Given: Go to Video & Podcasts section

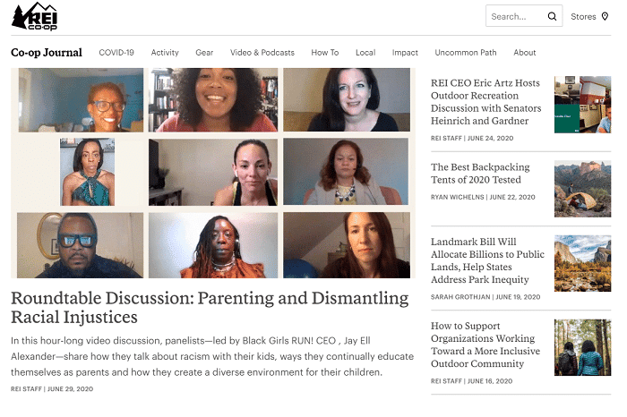Looking at the screenshot, I should point(262,52).
